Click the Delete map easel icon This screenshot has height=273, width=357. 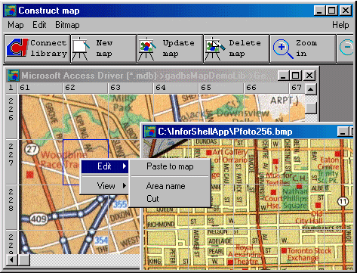214,48
